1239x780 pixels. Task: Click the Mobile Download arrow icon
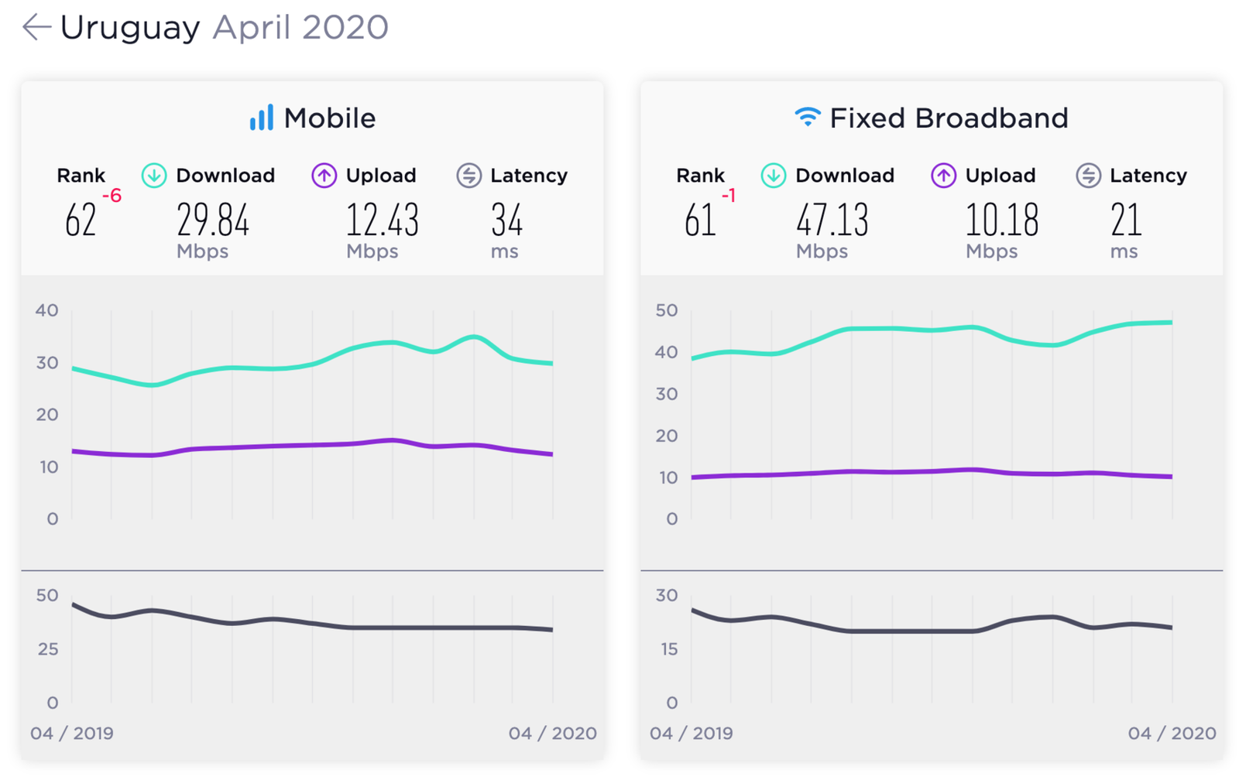point(154,176)
